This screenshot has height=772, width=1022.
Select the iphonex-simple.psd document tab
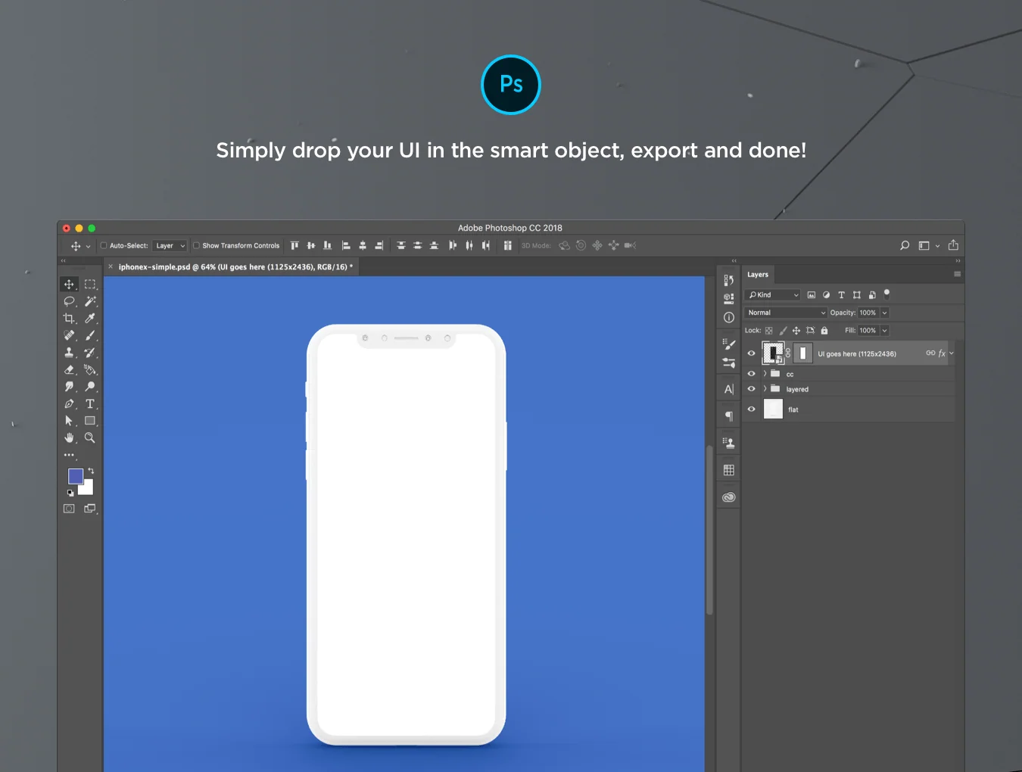(232, 267)
